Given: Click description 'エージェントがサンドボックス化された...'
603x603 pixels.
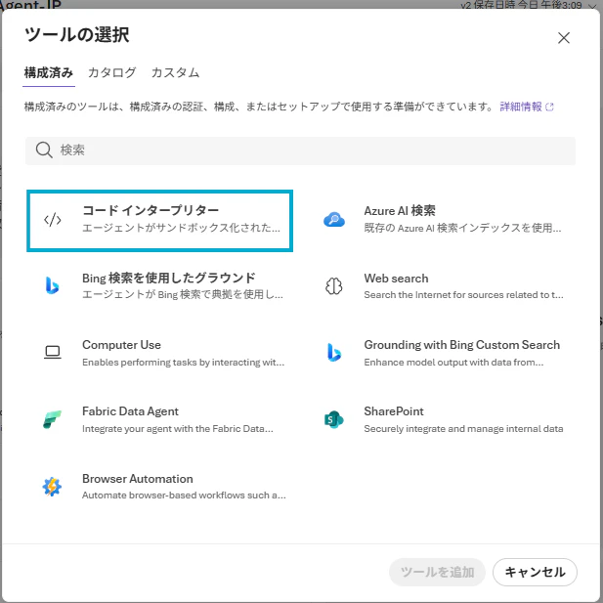Looking at the screenshot, I should coord(181,228).
